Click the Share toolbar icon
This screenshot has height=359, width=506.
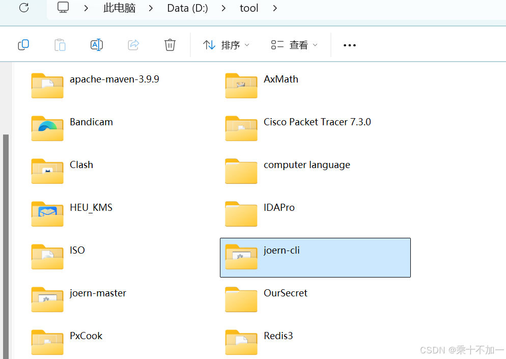(133, 45)
